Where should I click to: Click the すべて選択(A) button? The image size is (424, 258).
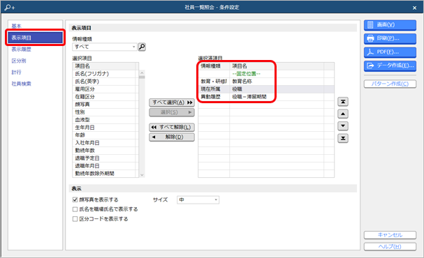172,103
